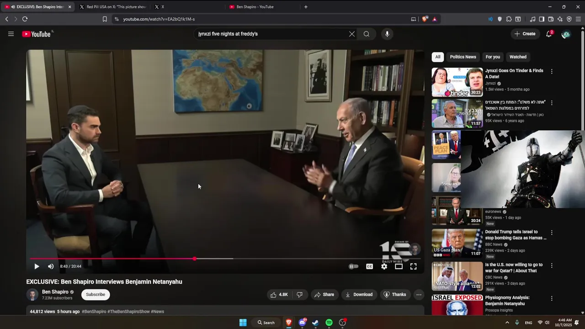The image size is (585, 329).
Task: Open options for the Hebrew-titled video
Action: pos(552,103)
